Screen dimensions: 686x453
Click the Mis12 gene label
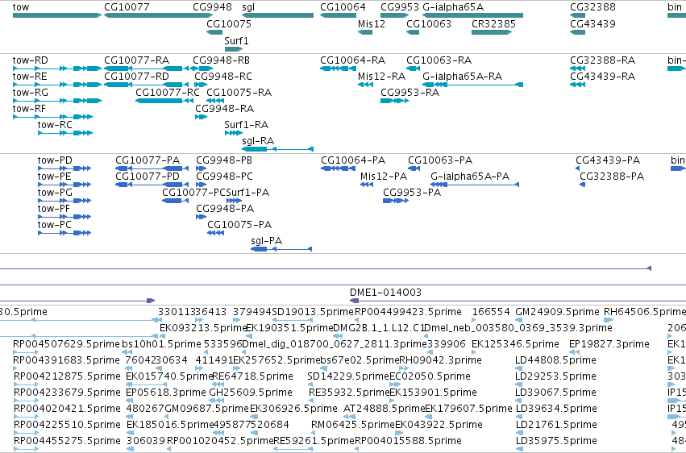click(x=372, y=23)
